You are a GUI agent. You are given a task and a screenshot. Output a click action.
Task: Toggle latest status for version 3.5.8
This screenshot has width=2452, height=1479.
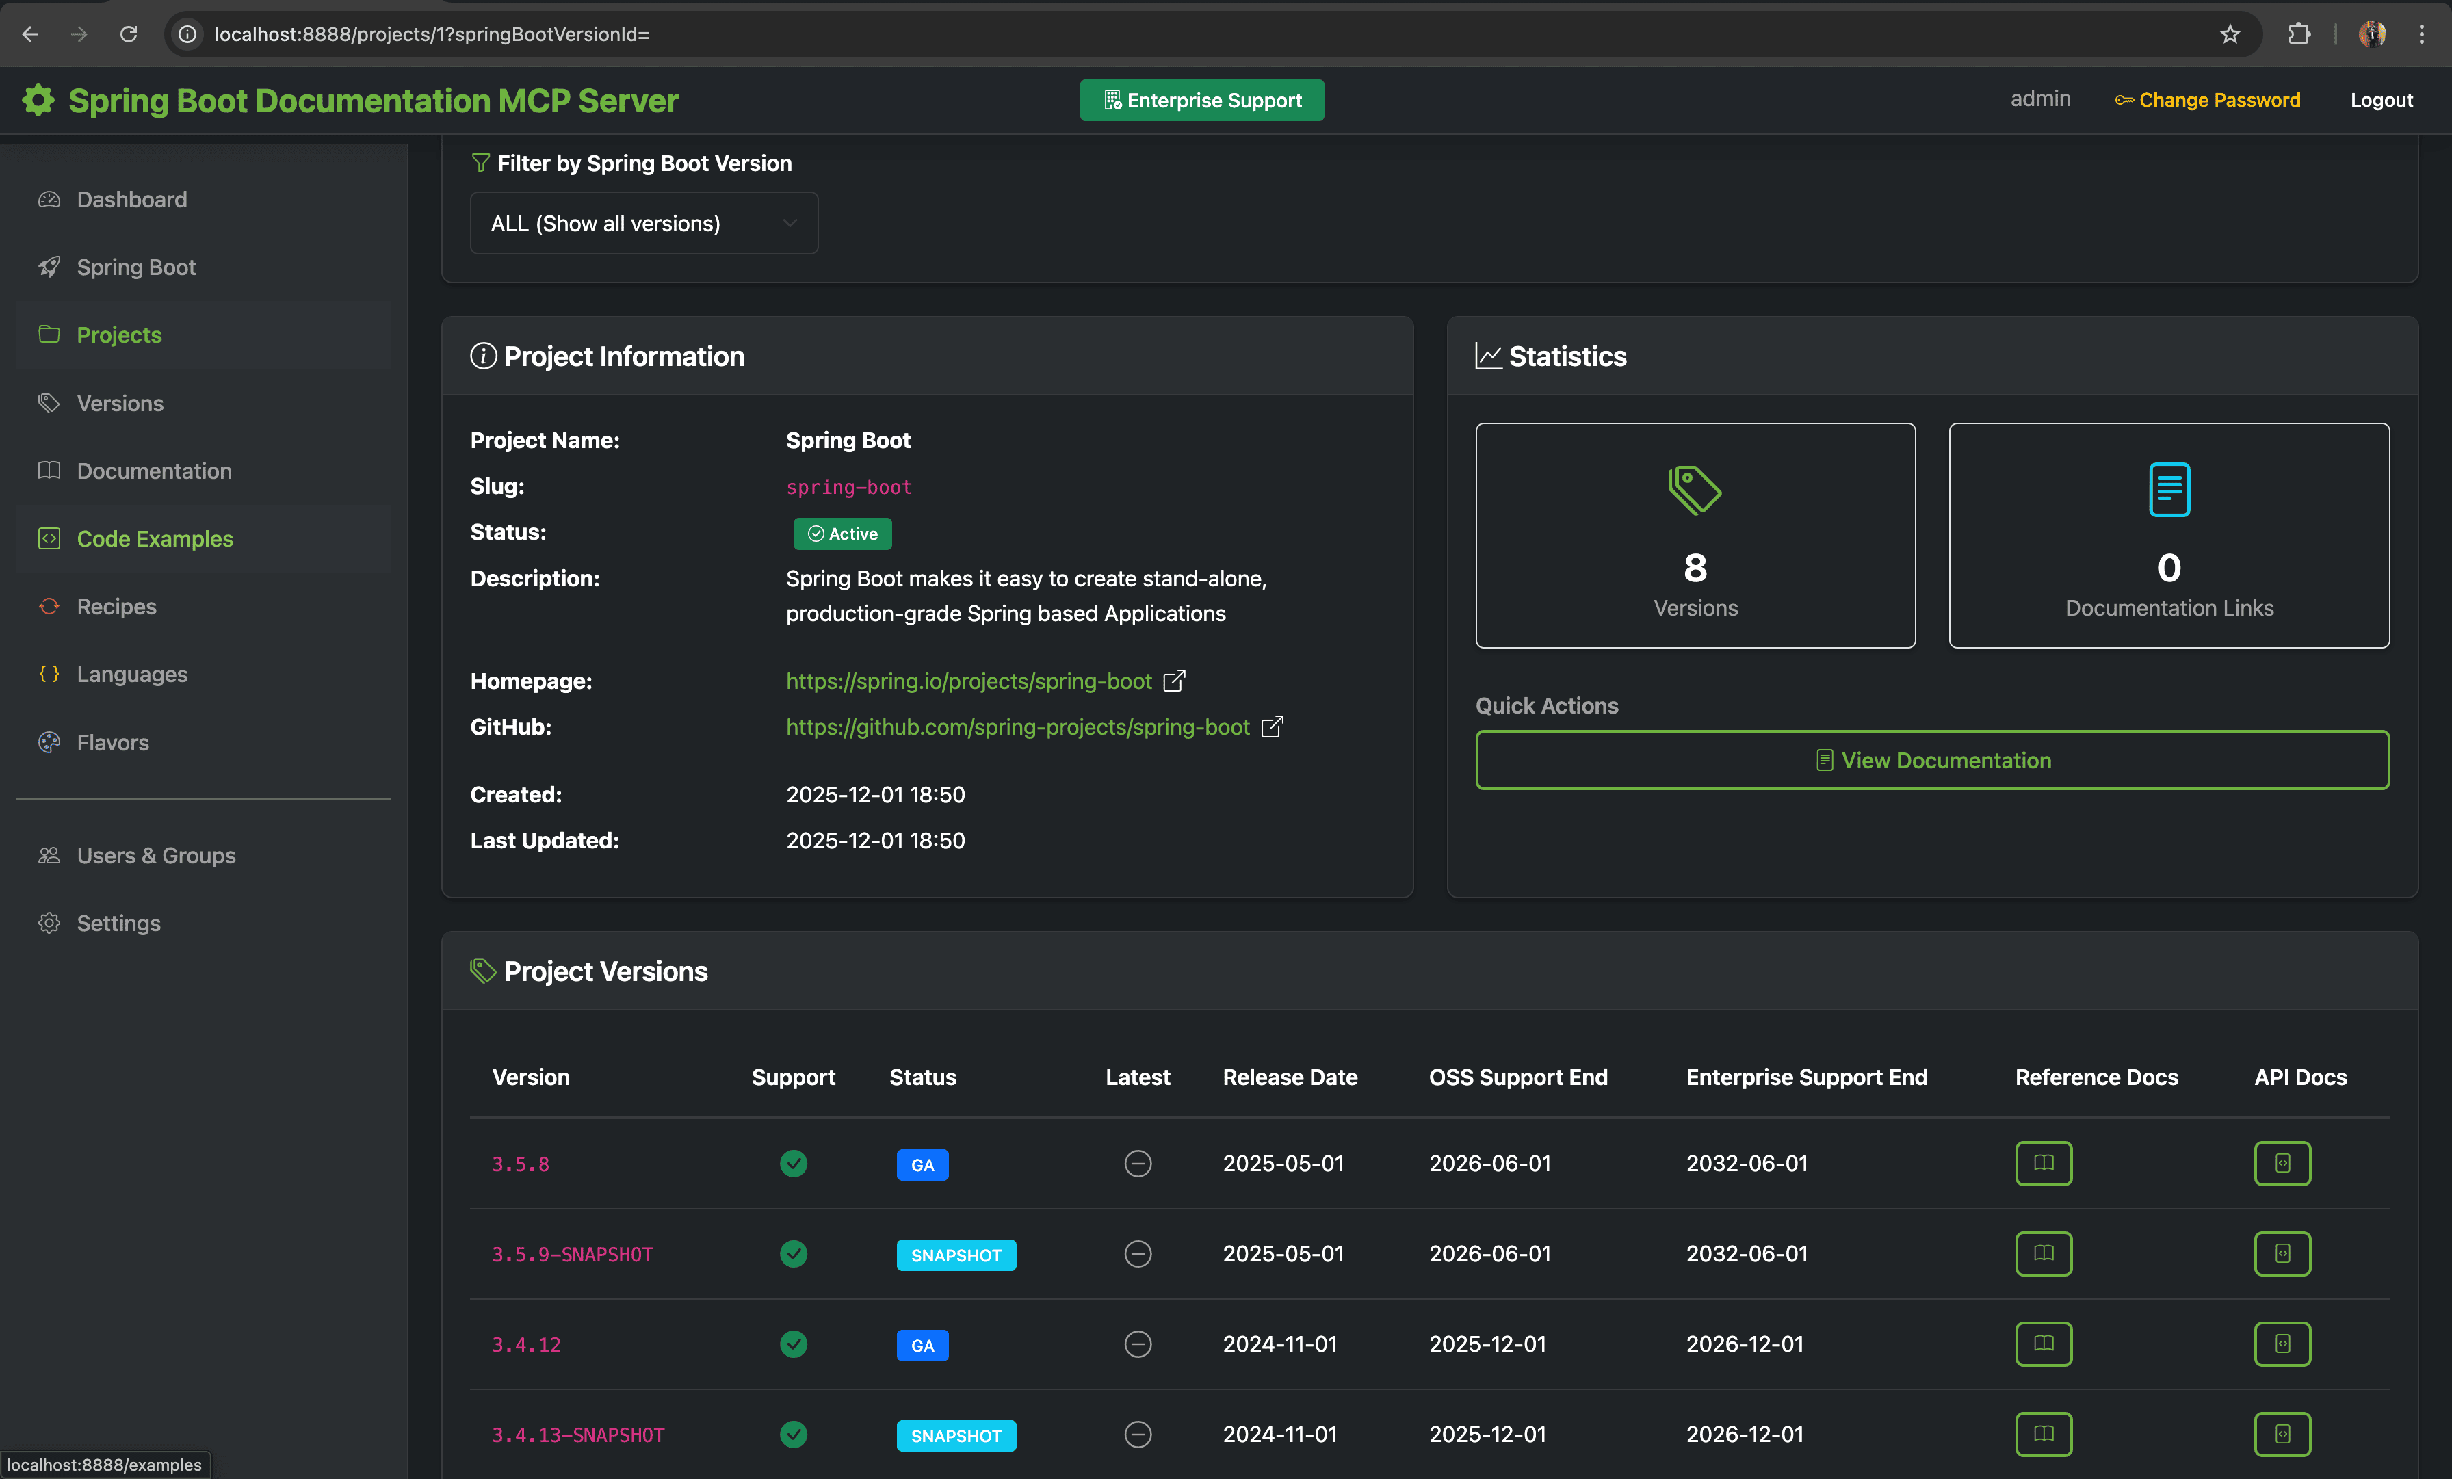[x=1138, y=1164]
